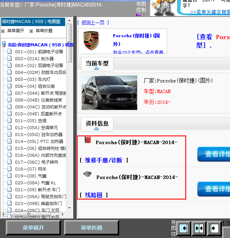The height and width of the screenshot is (238, 230).
Task: Click the page icon beside 017—(06C) 电子转向
Action: (x=10, y=162)
